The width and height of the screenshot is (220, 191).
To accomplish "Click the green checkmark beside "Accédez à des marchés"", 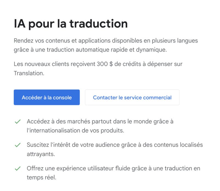I will tap(18, 121).
